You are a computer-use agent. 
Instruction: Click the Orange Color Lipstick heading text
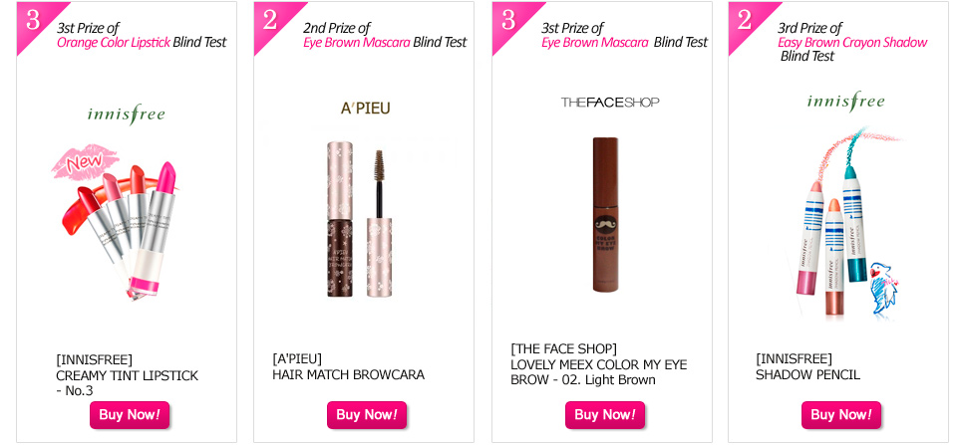click(114, 42)
